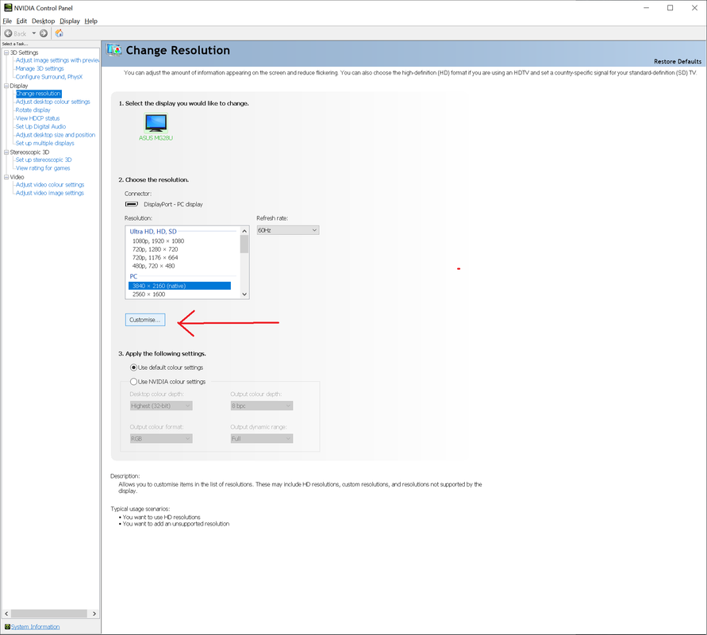Open the Desktop menu
The image size is (707, 635).
[x=44, y=21]
